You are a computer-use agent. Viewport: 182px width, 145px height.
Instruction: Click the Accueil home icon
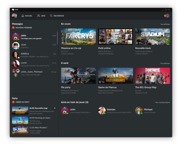coord(23,16)
